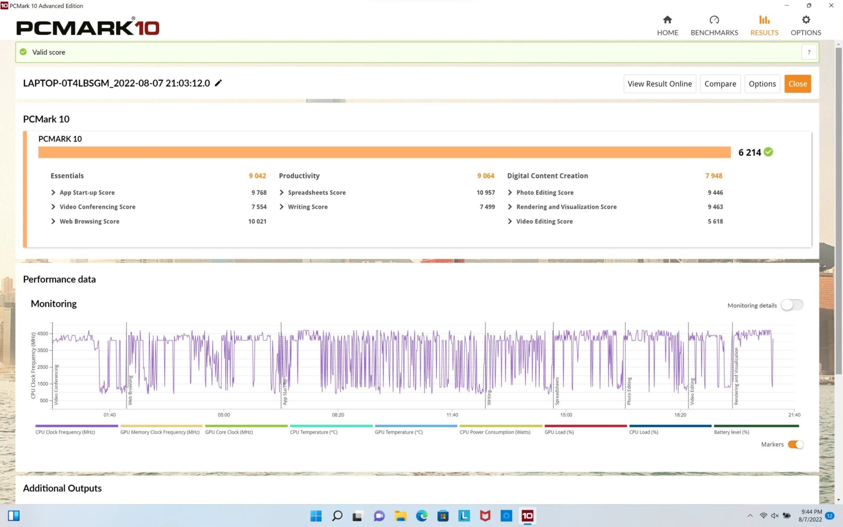Open Options gear icon
The height and width of the screenshot is (527, 843).
click(806, 20)
